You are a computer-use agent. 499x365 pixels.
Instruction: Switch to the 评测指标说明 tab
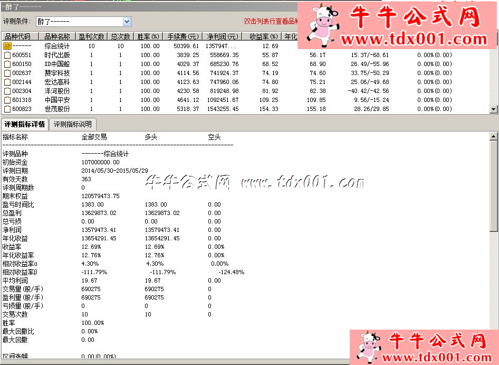[x=71, y=124]
